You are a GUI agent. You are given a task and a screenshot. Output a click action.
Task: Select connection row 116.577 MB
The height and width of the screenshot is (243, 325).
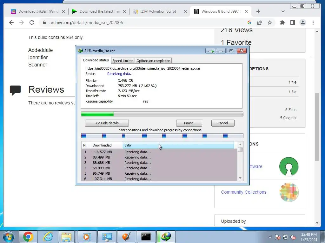coord(159,152)
